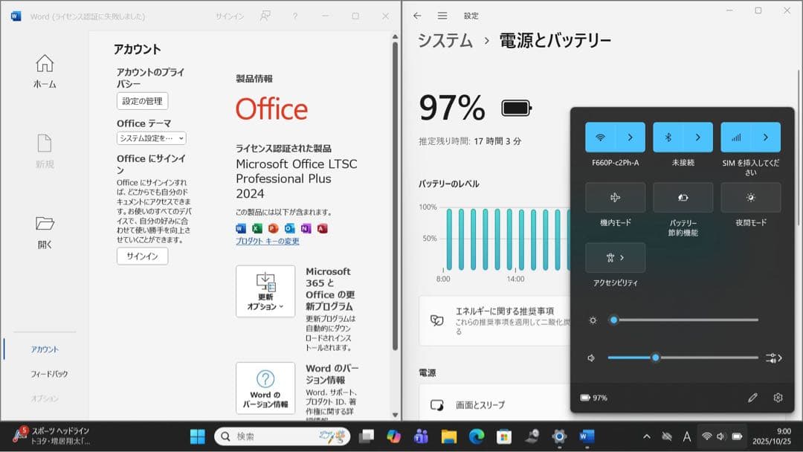Select the PowerPoint icon in included products
Image resolution: width=803 pixels, height=452 pixels.
(274, 228)
